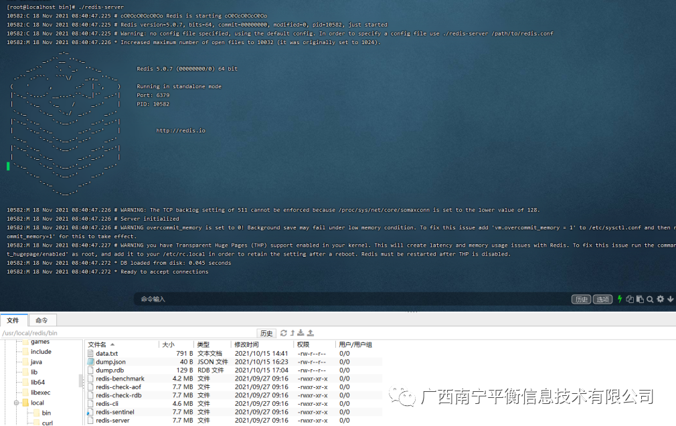Click the java folder icon in tree
This screenshot has height=426, width=676.
(25, 362)
